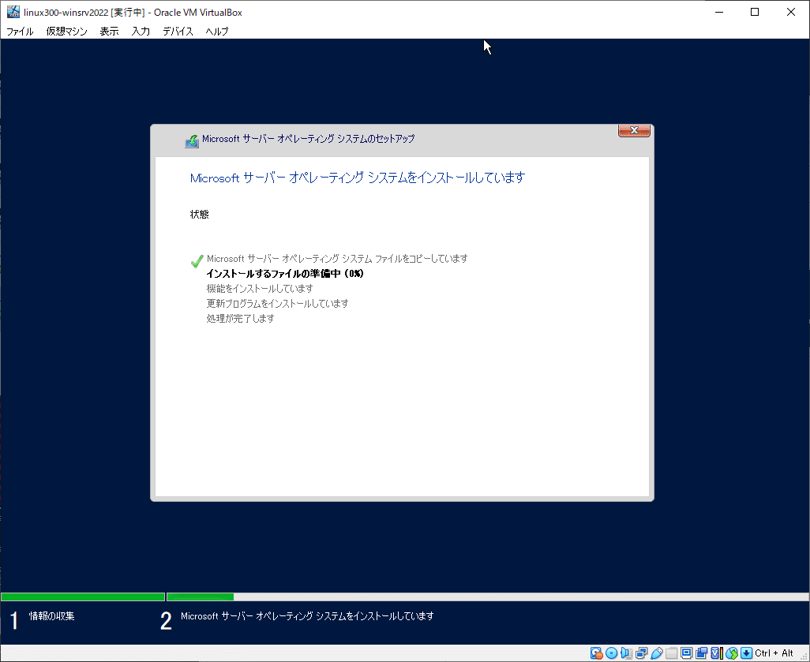The image size is (810, 662).
Task: Click the インストールするファイルの準備中 (0%) status line
Action: [285, 274]
